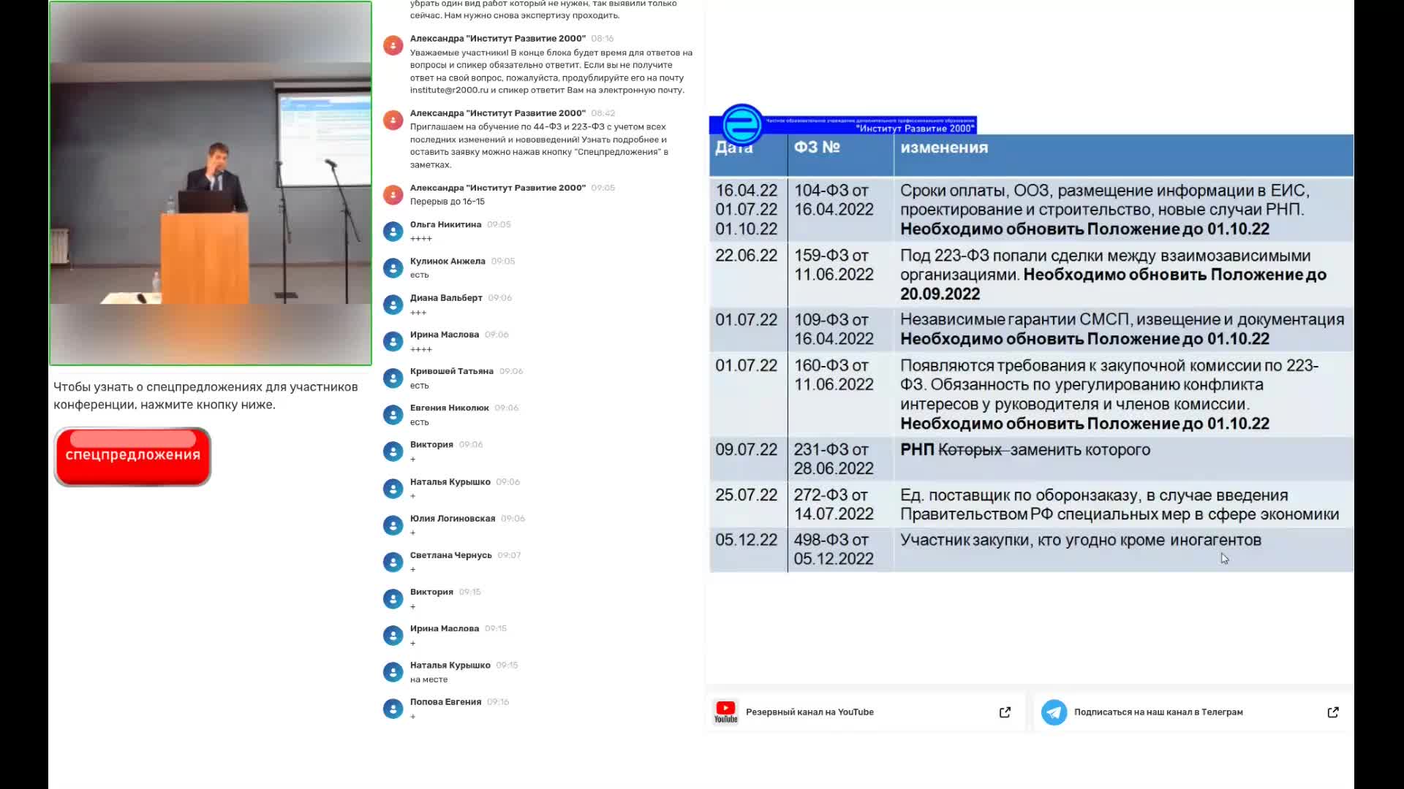Click the text about иноагентов in last row
Screen dimensions: 1404x789
point(1081,541)
